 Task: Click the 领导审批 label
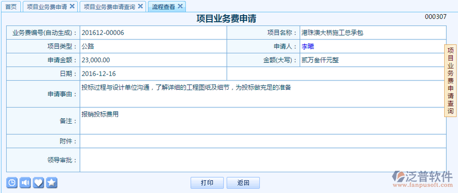[x=63, y=160]
